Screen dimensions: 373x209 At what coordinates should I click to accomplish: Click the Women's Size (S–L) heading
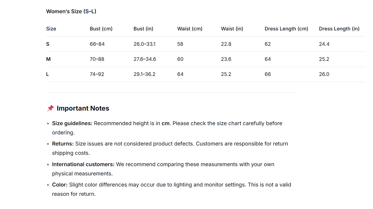pos(71,11)
